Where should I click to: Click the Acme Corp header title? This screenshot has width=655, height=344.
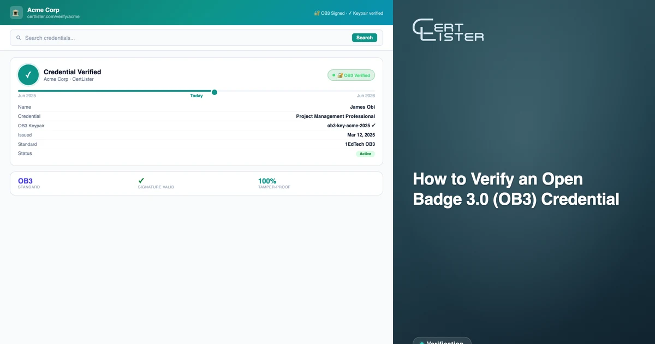coord(43,10)
